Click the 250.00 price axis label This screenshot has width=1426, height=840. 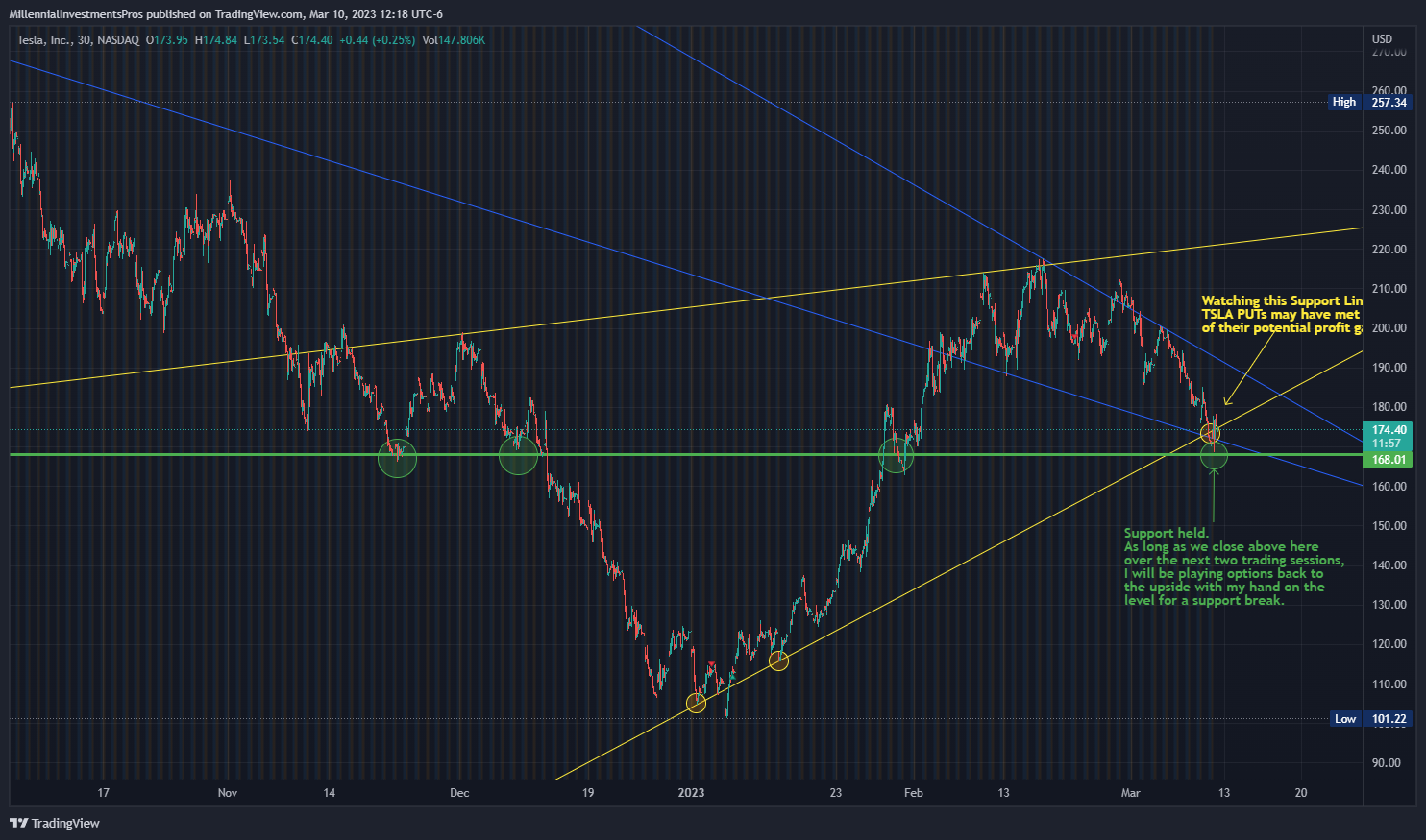(1389, 131)
